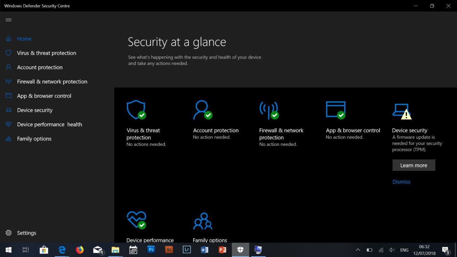Open Family options in sidebar
The height and width of the screenshot is (257, 457).
click(x=34, y=139)
